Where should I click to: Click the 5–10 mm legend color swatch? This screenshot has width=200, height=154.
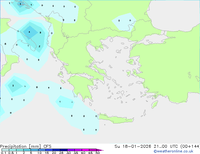click(x=34, y=150)
